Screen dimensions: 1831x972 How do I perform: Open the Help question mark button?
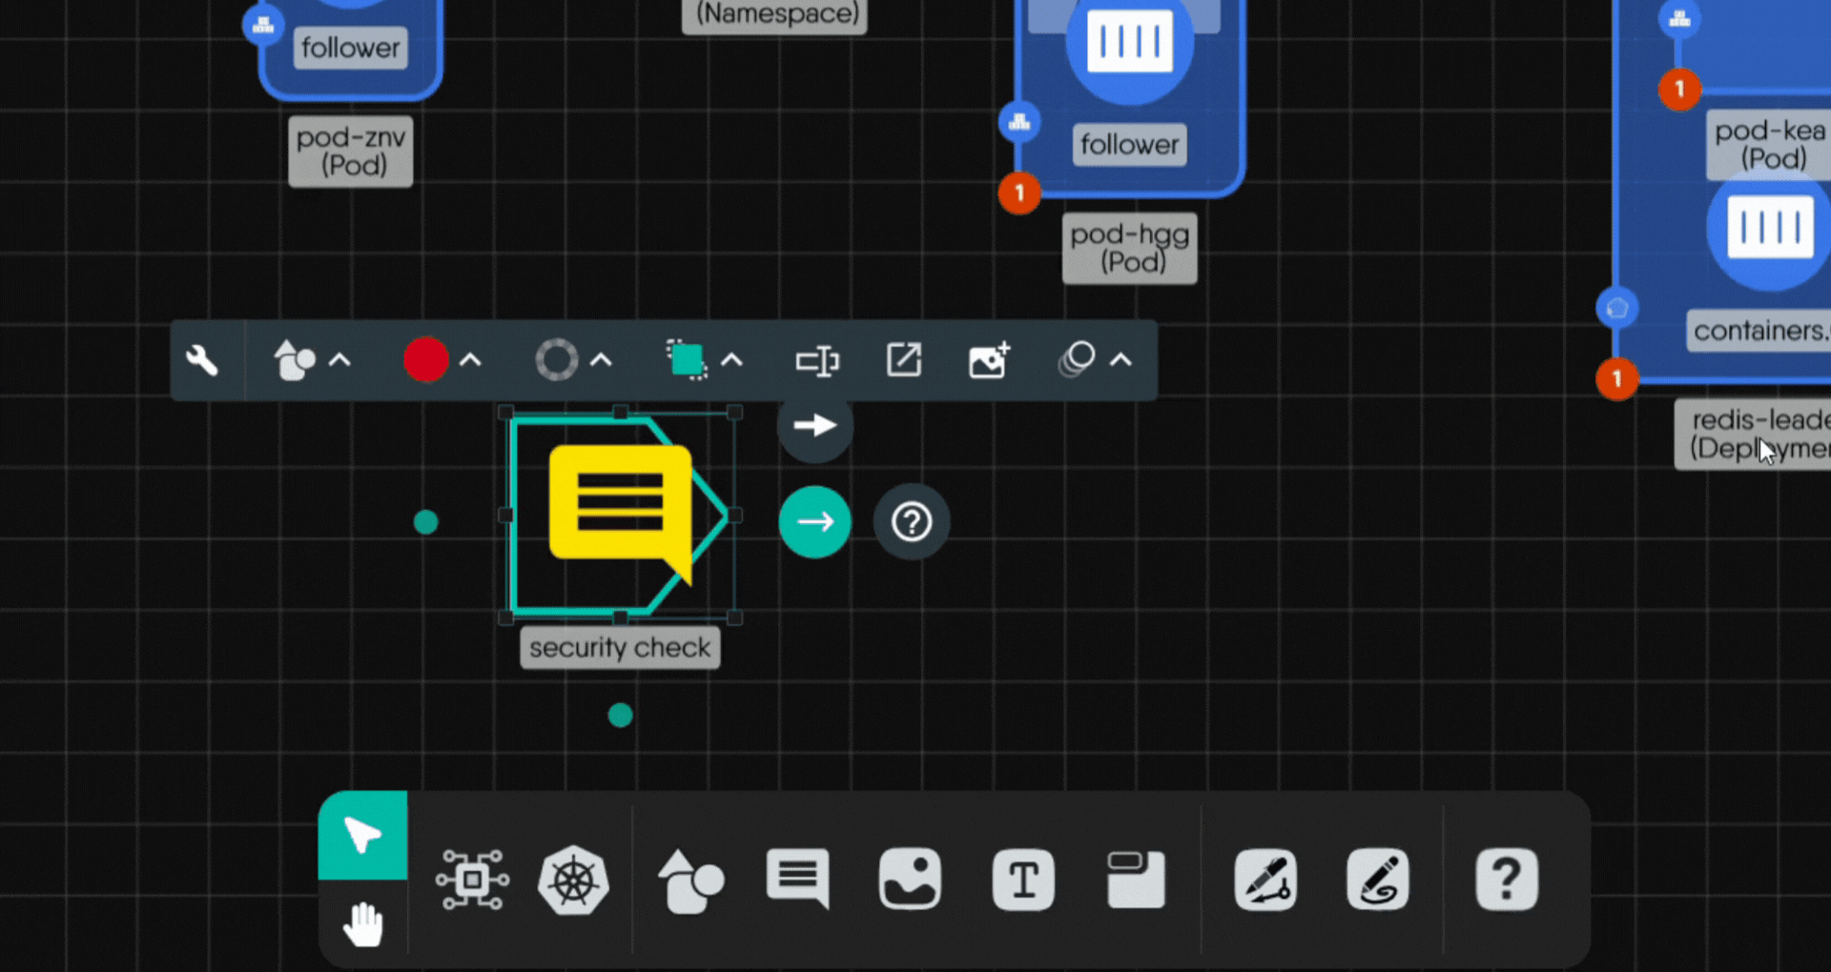tap(1506, 880)
